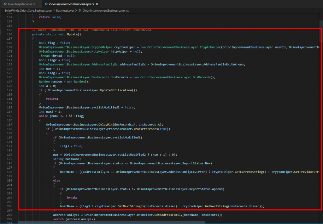Open the BusinessLayer breadcrumb segment
Image resolution: width=323 pixels, height=224 pixels.
point(65,10)
